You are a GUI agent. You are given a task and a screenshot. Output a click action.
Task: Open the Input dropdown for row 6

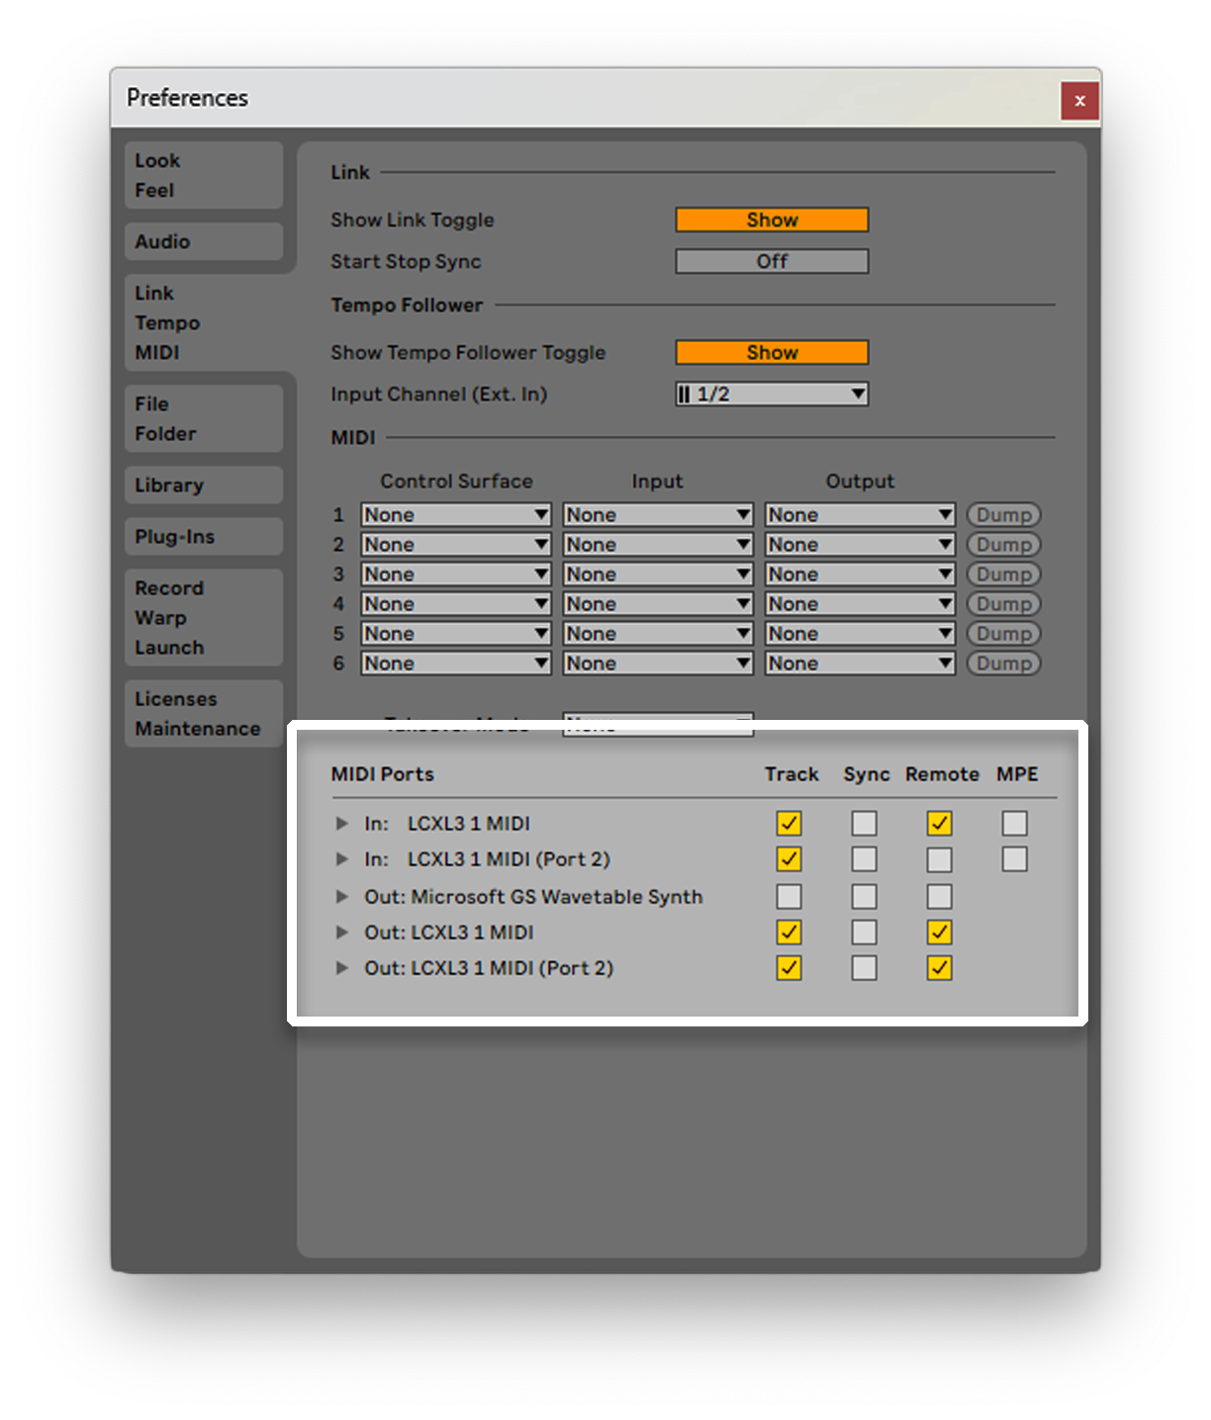658,663
